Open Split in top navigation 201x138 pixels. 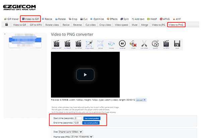coord(125,19)
